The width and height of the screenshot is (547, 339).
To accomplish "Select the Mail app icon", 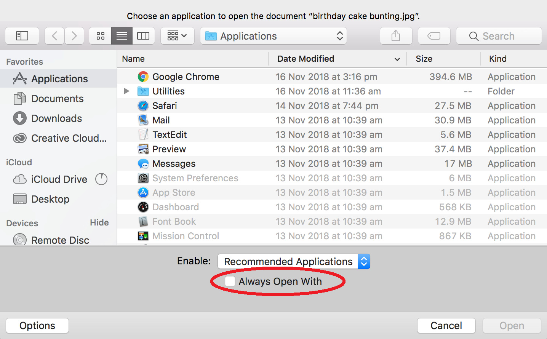I will (x=143, y=120).
